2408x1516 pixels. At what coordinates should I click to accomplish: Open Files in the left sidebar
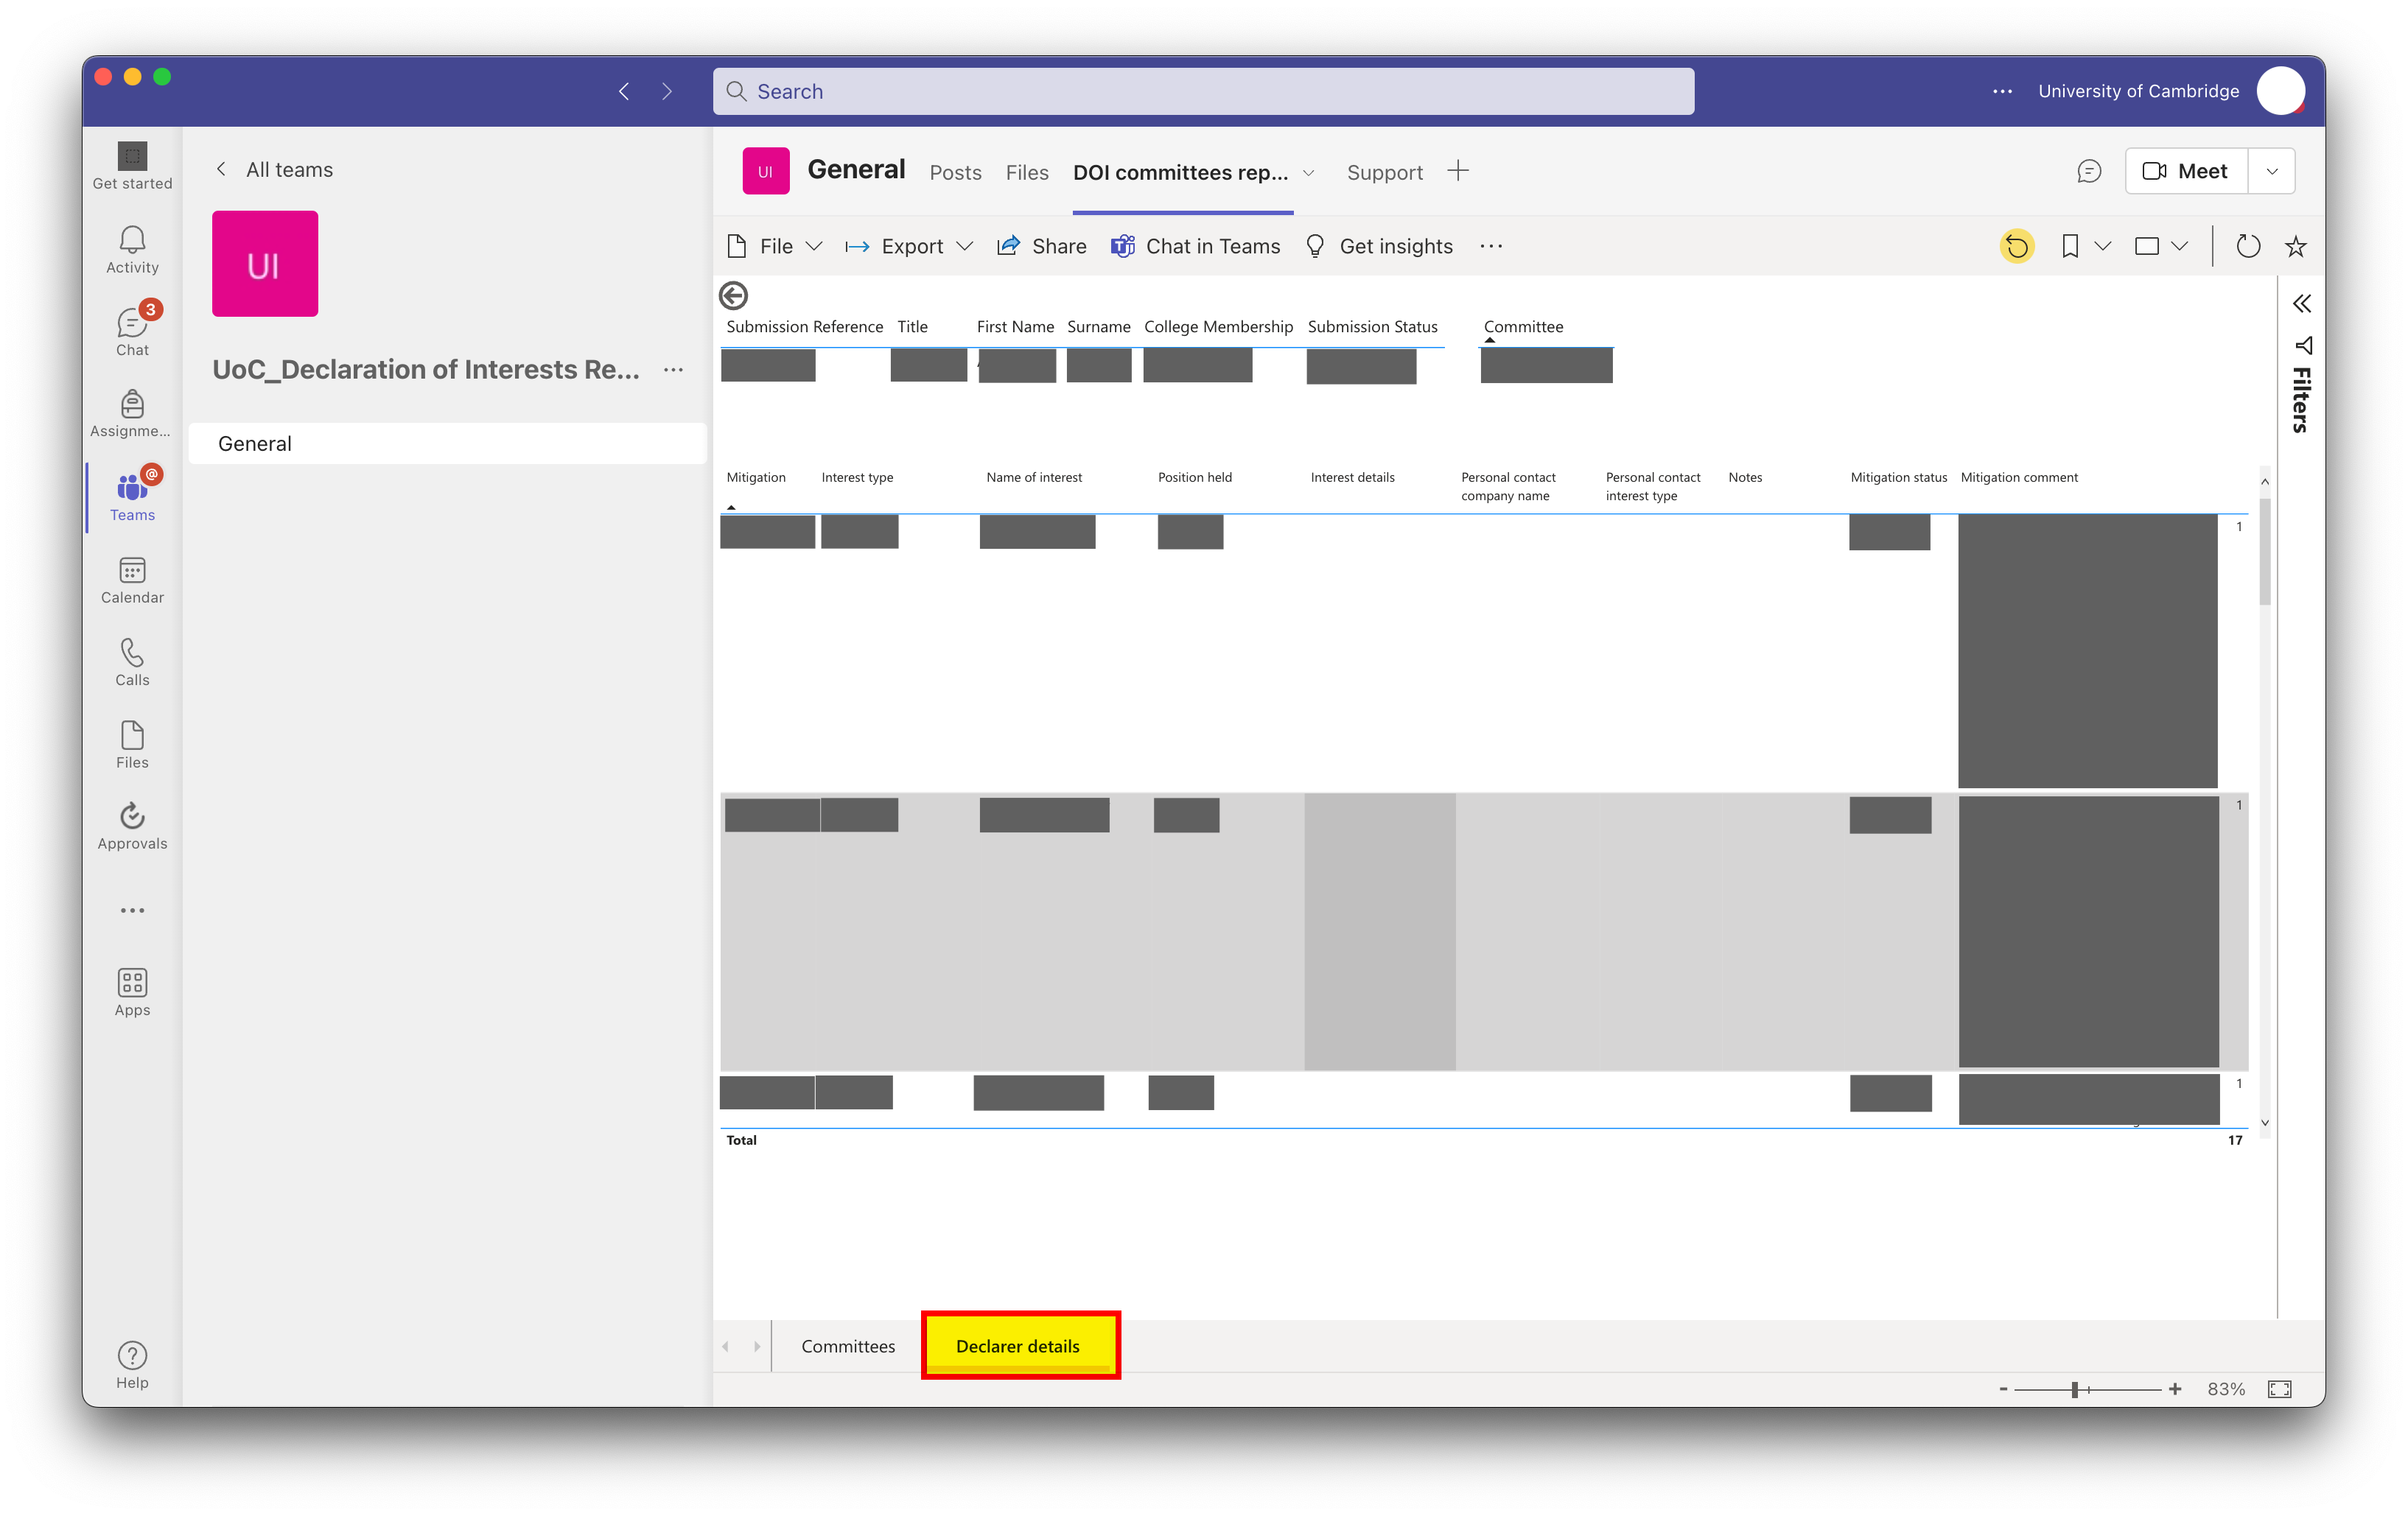tap(132, 745)
